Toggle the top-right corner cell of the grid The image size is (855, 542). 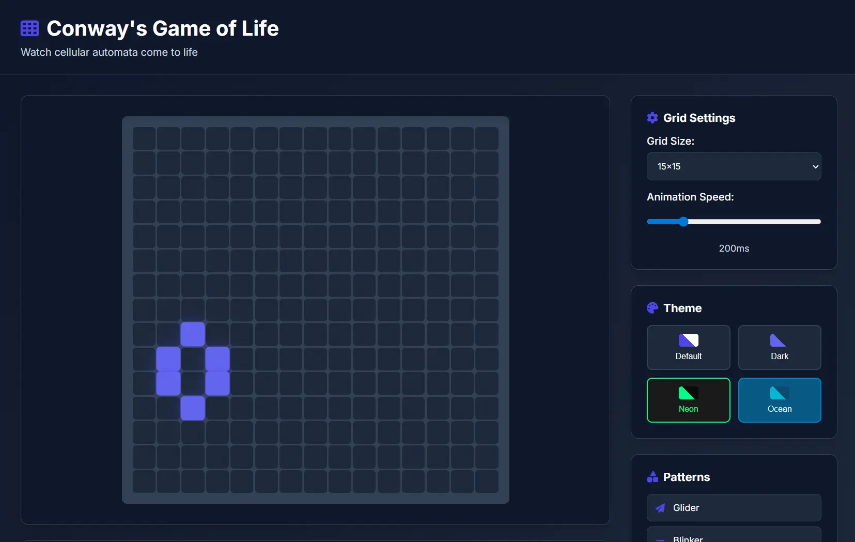[487, 138]
